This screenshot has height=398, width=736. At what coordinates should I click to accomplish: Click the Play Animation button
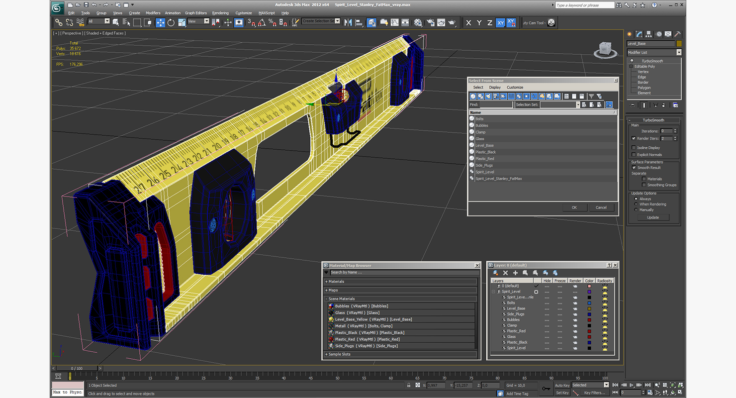(632, 385)
